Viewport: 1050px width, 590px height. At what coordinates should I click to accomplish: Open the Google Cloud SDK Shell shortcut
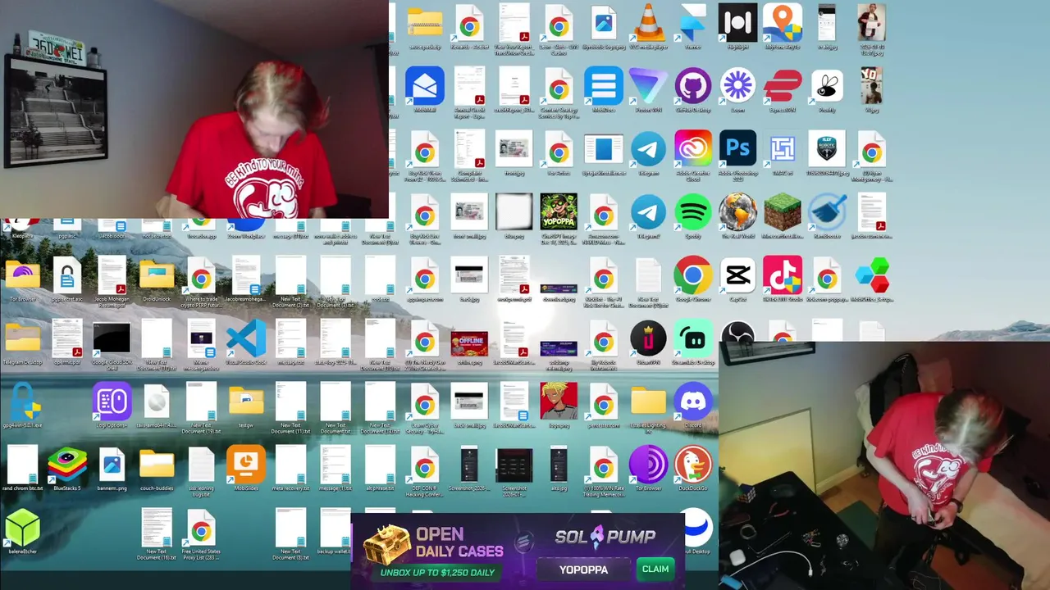112,339
